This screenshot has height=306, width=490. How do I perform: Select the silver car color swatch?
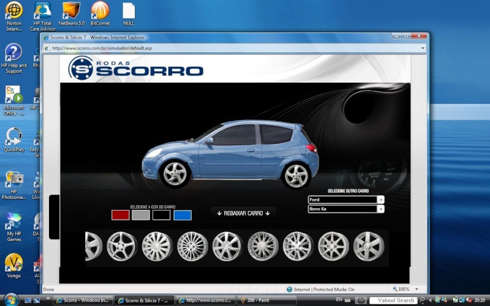[141, 215]
